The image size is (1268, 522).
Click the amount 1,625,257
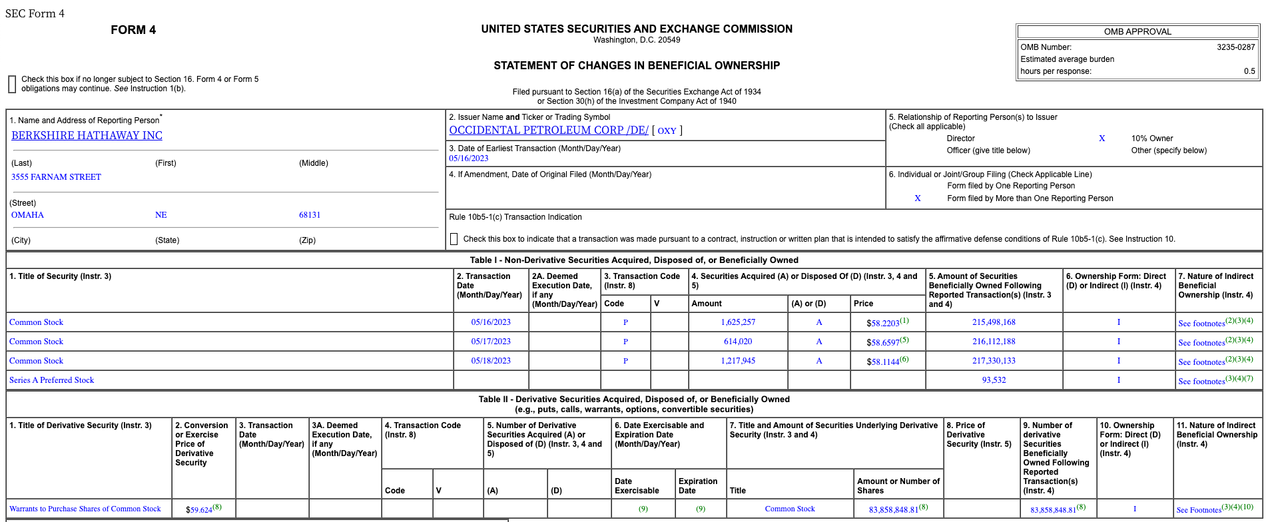click(738, 322)
